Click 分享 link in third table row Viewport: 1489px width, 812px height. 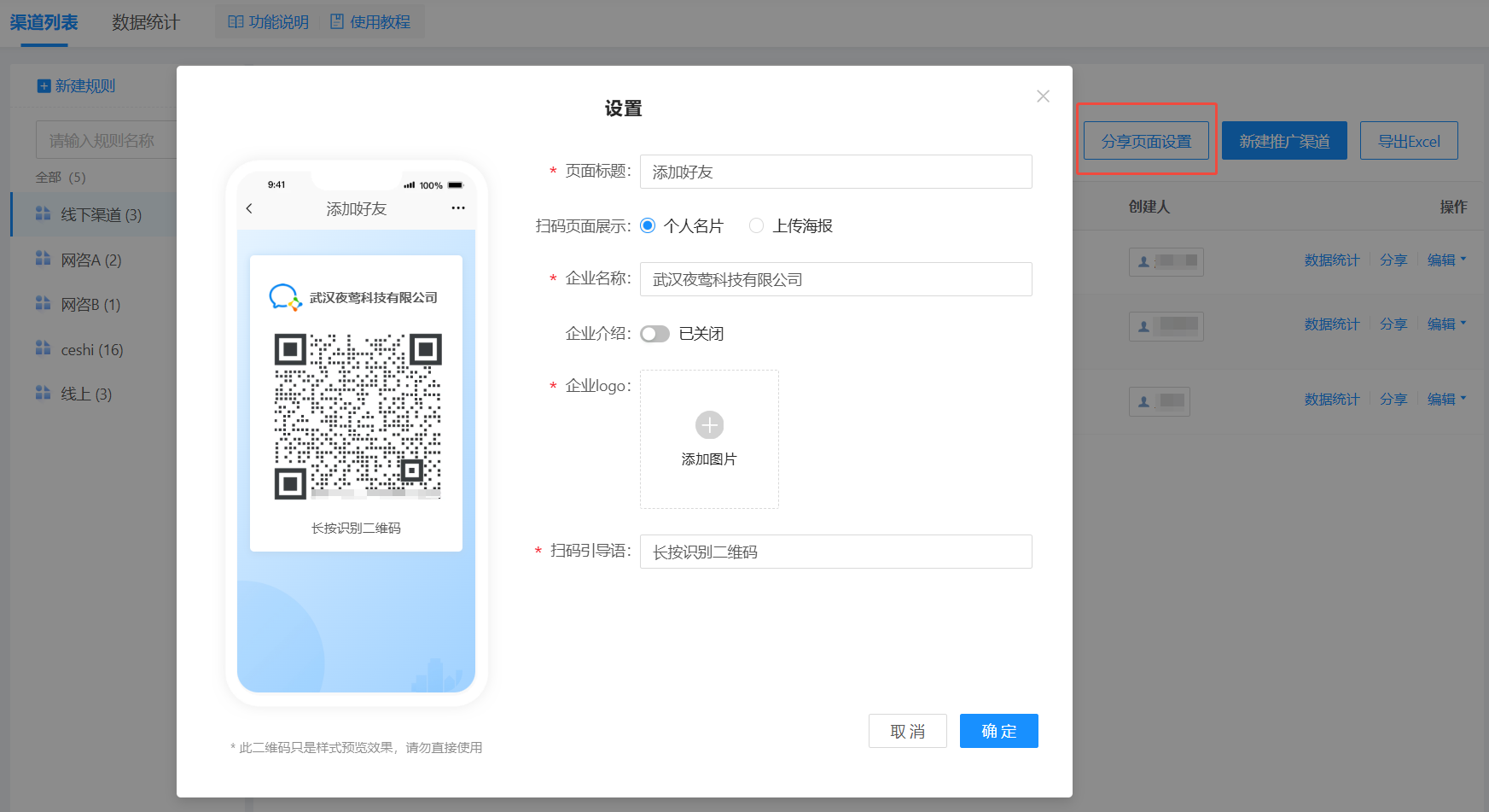1393,399
